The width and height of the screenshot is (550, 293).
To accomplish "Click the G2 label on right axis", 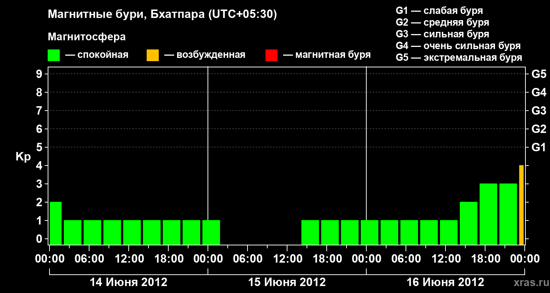I will pyautogui.click(x=539, y=129).
